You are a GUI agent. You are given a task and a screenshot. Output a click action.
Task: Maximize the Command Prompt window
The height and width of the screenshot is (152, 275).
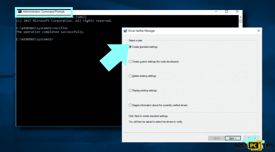(226, 12)
